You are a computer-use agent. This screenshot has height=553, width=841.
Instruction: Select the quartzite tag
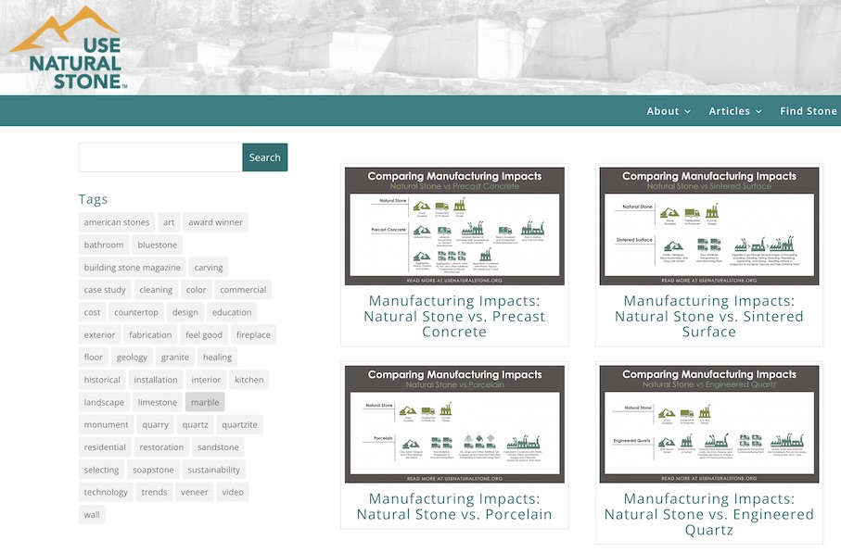tap(239, 425)
